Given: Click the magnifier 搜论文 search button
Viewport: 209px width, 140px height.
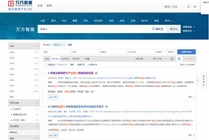Looking at the screenshot, I should [158, 29].
